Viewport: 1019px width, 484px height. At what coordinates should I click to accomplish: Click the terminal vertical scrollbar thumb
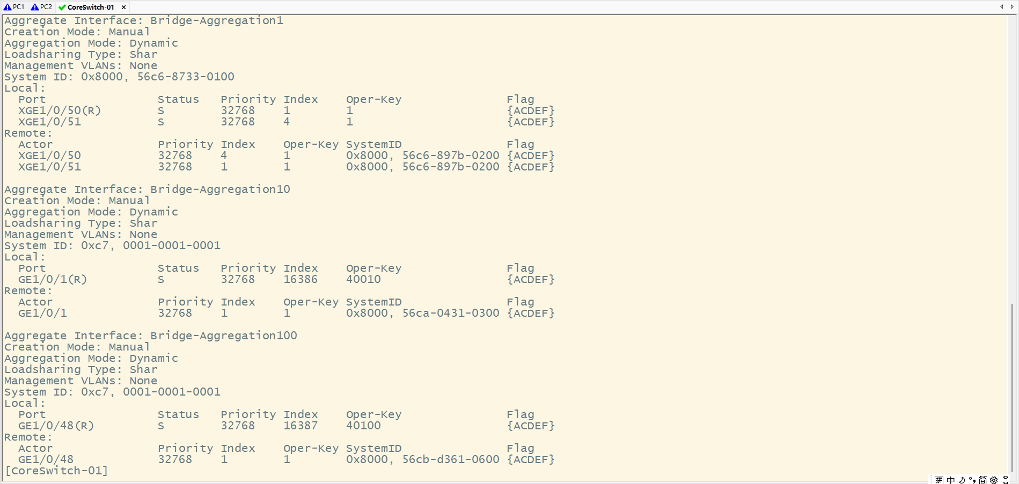1012,386
